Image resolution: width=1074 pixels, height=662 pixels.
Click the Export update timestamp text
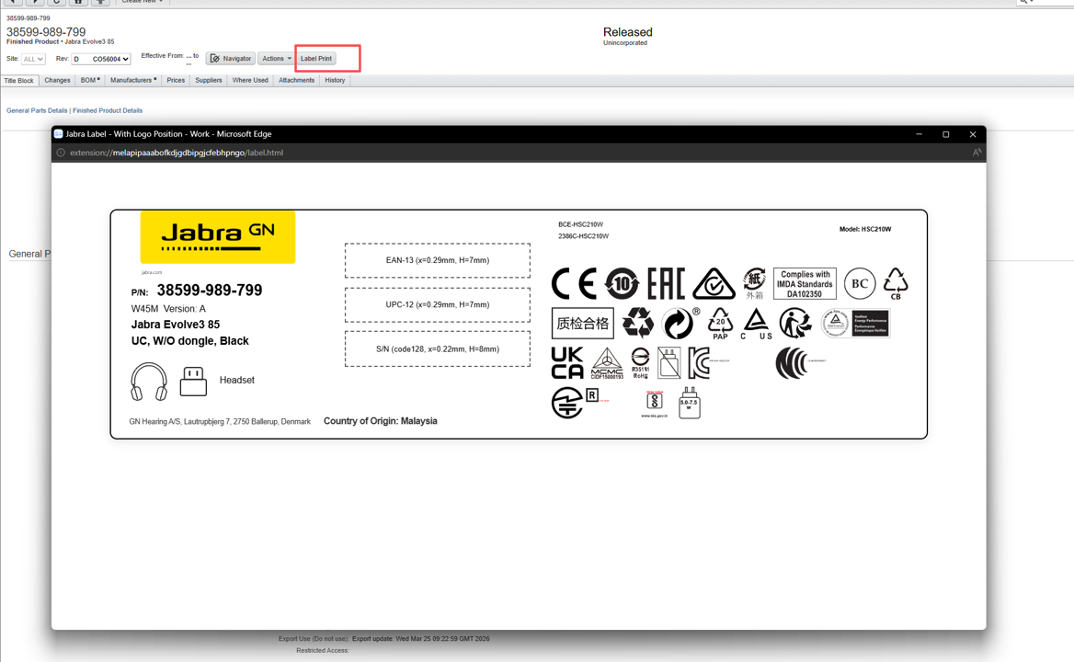coord(420,639)
